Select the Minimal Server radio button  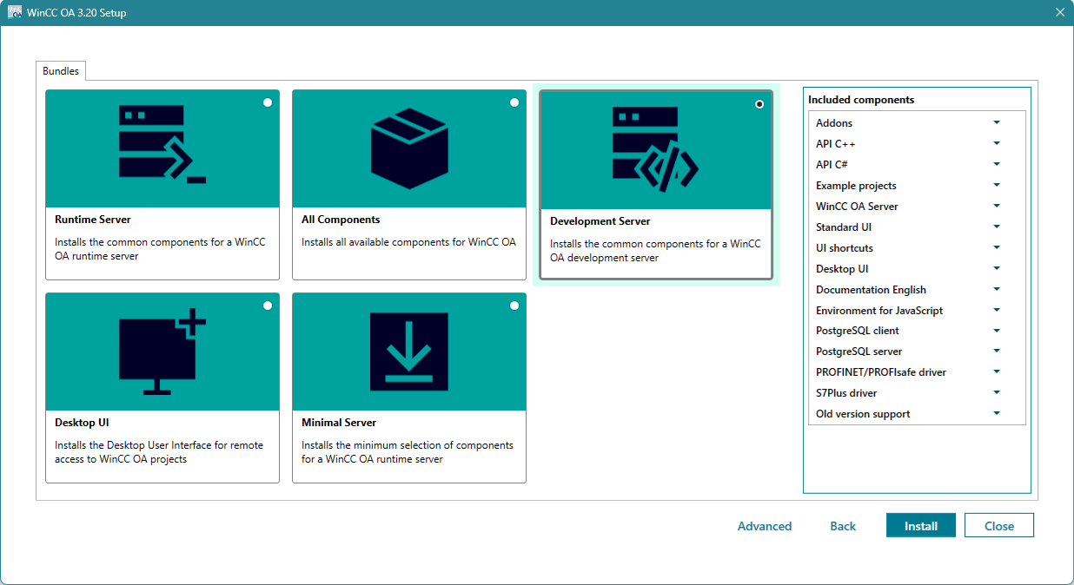(x=514, y=306)
